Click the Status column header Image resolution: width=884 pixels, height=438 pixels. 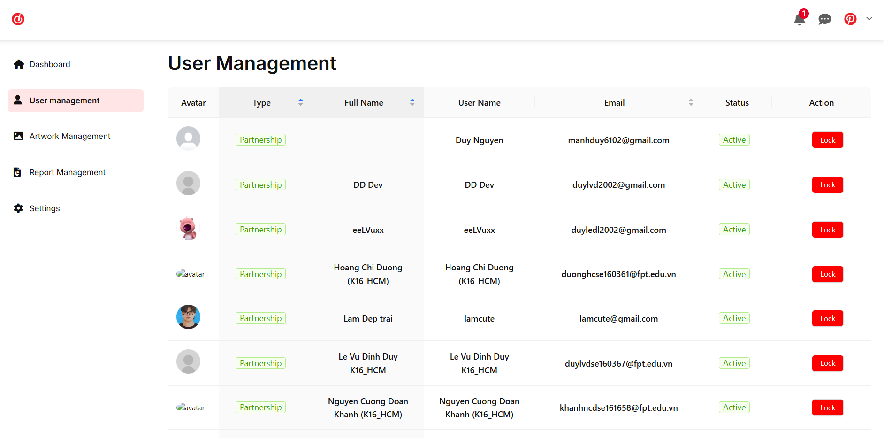[x=737, y=103]
